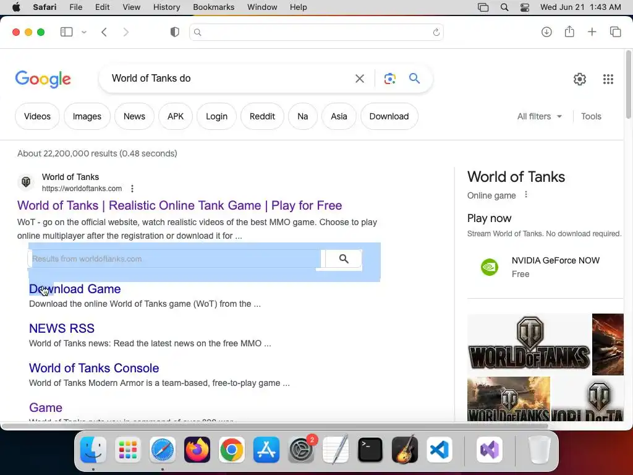Screen dimensions: 633x475
Task: Open Control Center in menu bar
Action: 524,7
